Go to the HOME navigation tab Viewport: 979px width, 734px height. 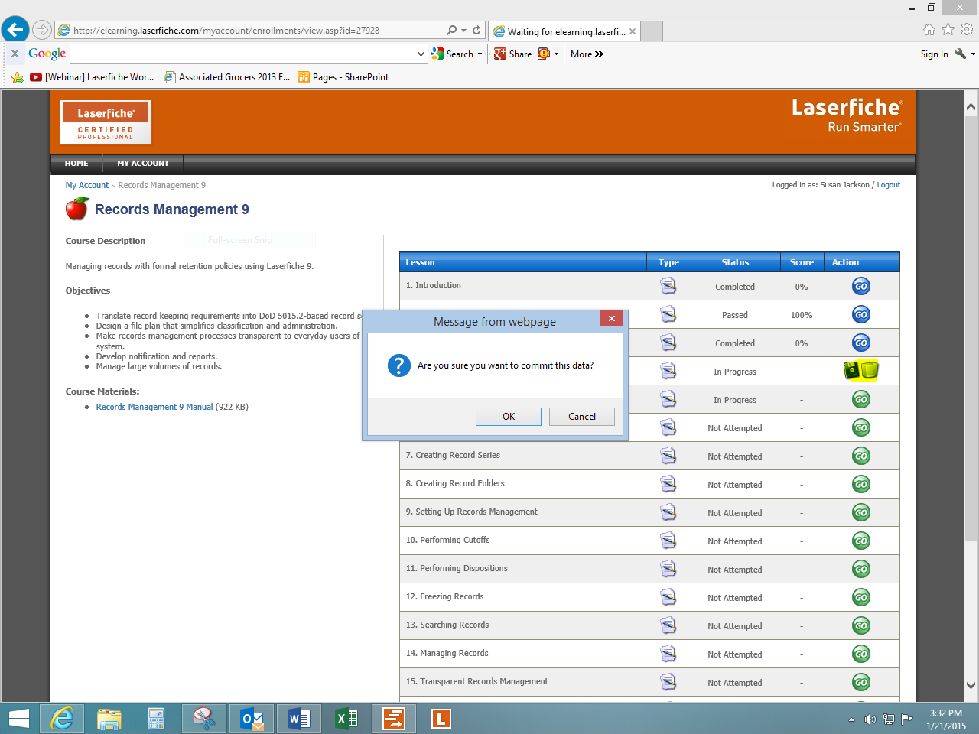pos(76,164)
